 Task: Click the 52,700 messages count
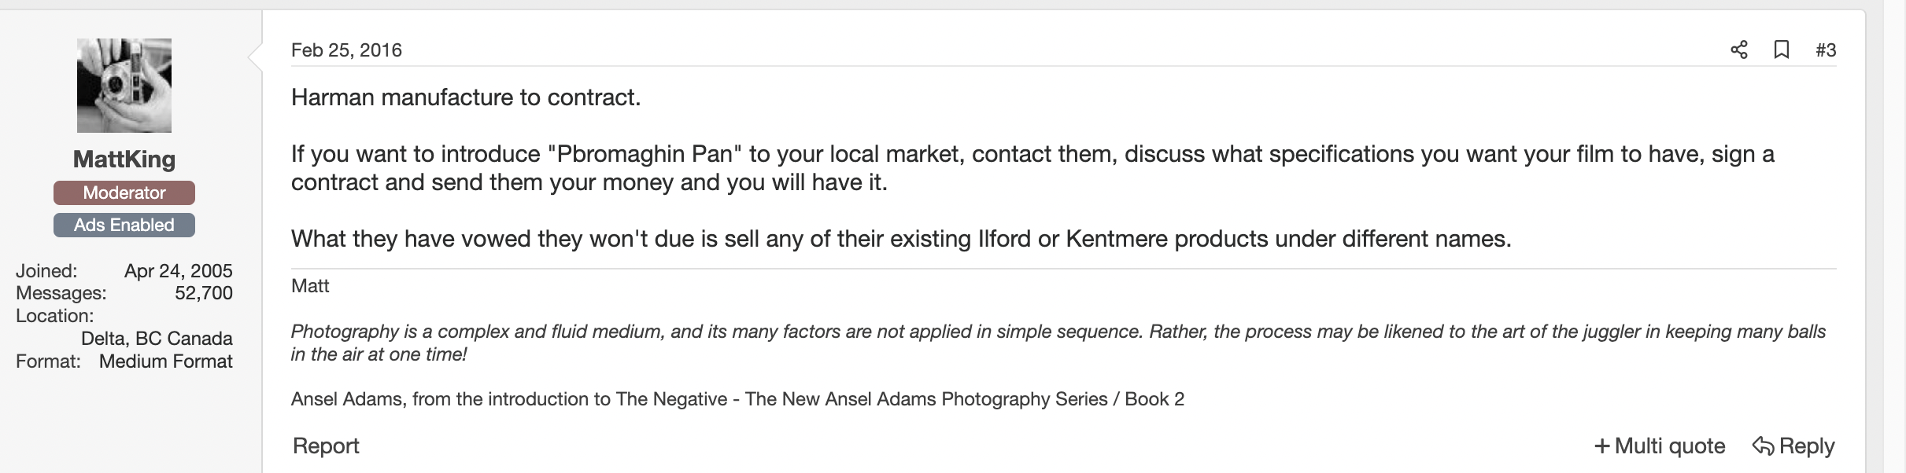point(204,293)
